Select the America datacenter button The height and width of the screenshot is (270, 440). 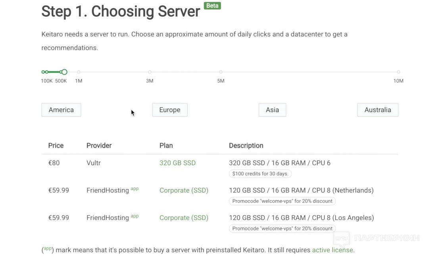(x=61, y=110)
